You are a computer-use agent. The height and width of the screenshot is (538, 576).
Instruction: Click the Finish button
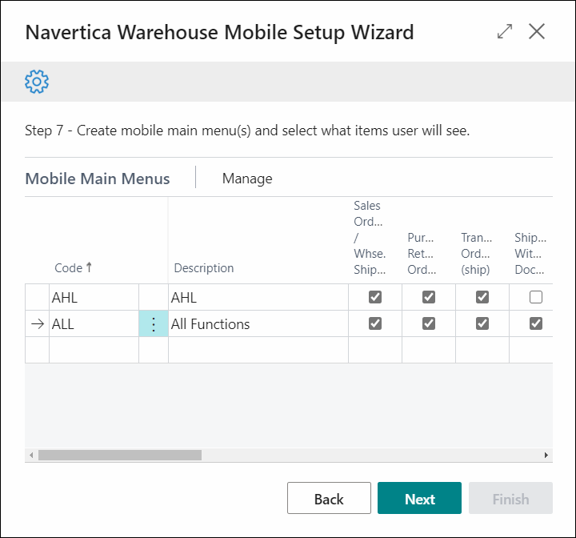510,498
